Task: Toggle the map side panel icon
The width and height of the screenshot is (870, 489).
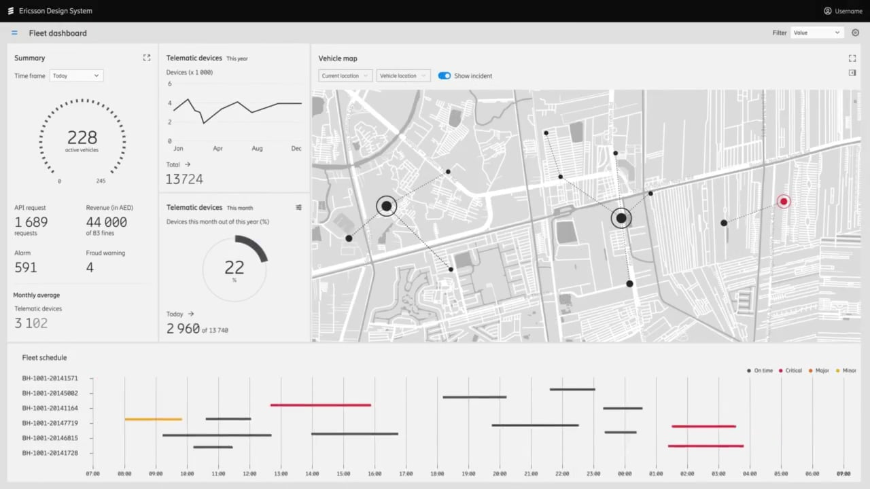Action: click(x=852, y=73)
